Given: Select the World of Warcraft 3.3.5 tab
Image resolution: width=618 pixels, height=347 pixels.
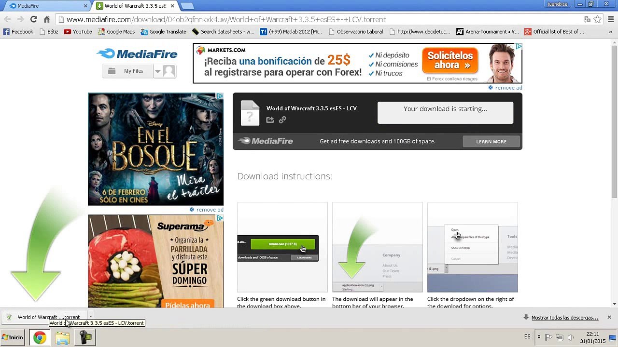Looking at the screenshot, I should point(135,6).
